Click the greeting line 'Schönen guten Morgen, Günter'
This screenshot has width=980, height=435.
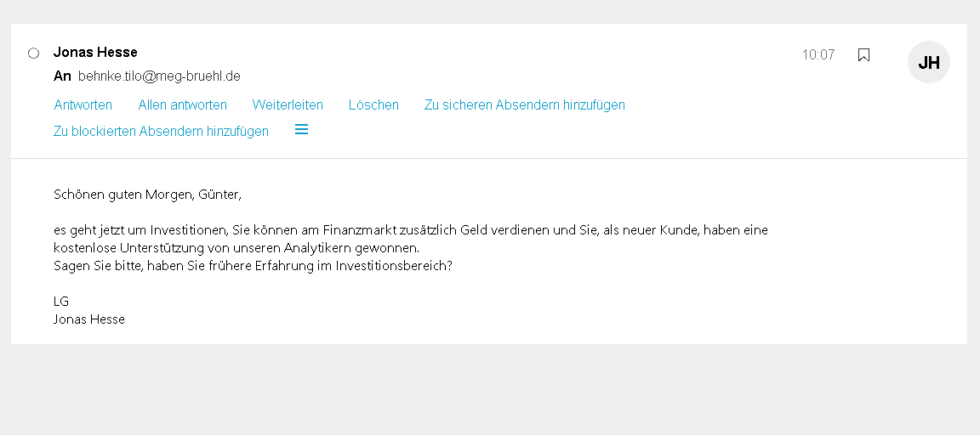pos(147,195)
